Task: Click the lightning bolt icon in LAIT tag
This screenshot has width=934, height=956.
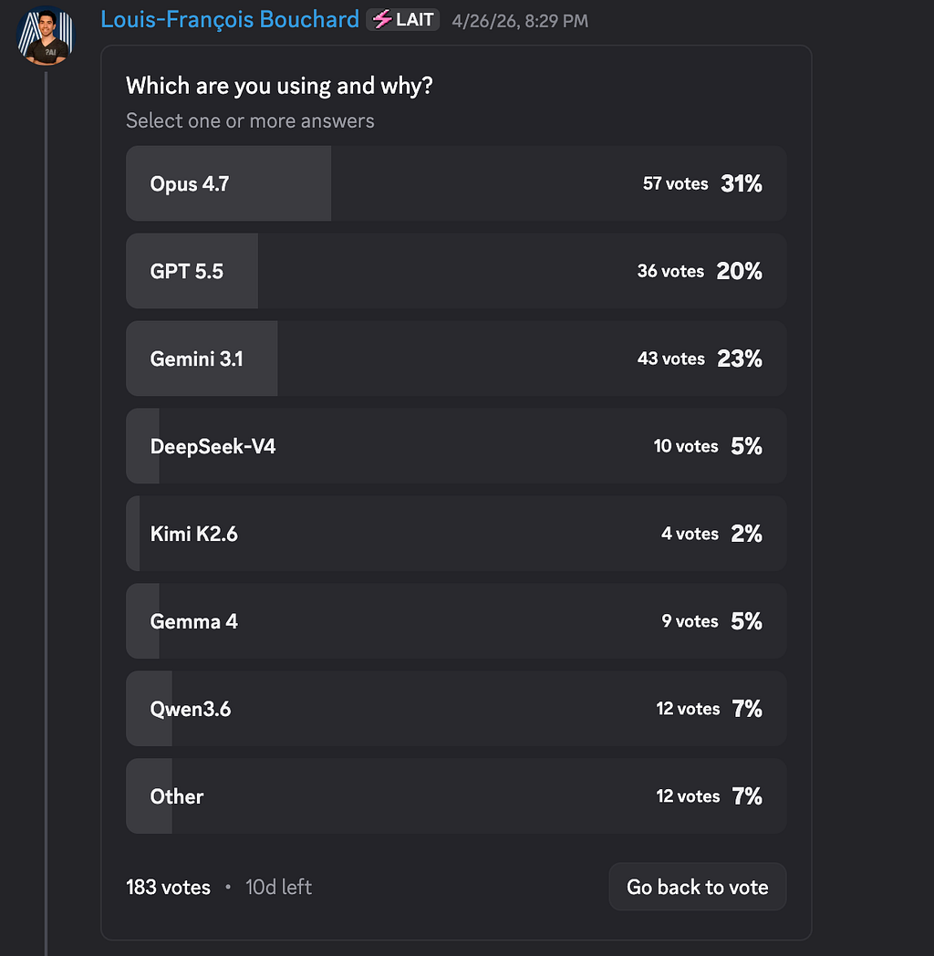Action: [381, 20]
